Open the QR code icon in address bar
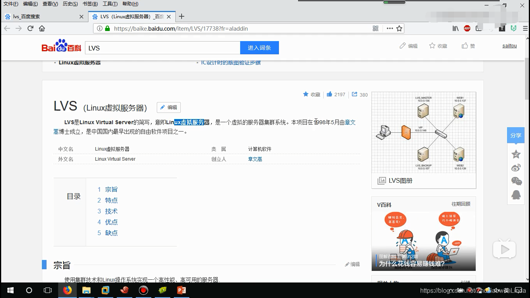 (x=376, y=28)
